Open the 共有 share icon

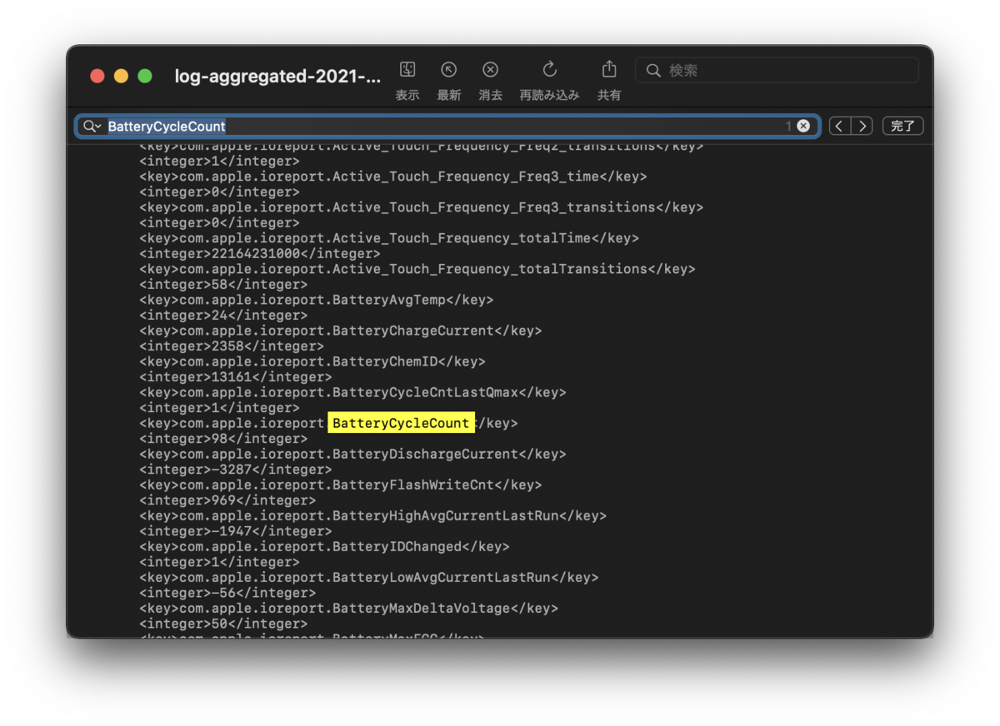609,71
